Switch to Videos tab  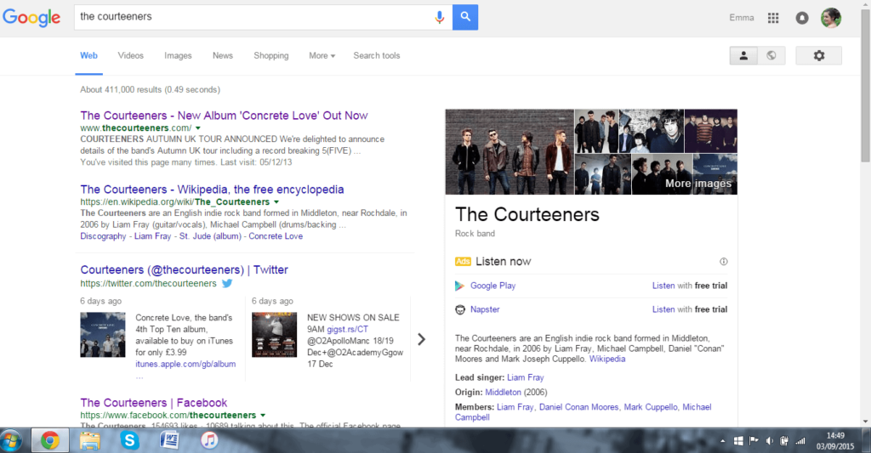[130, 55]
